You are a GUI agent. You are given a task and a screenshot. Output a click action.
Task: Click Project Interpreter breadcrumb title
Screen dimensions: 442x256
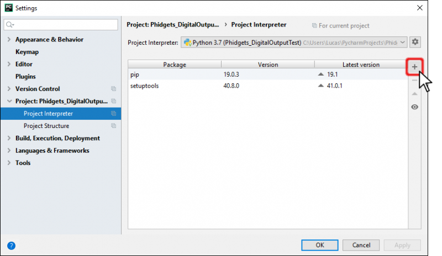[259, 25]
